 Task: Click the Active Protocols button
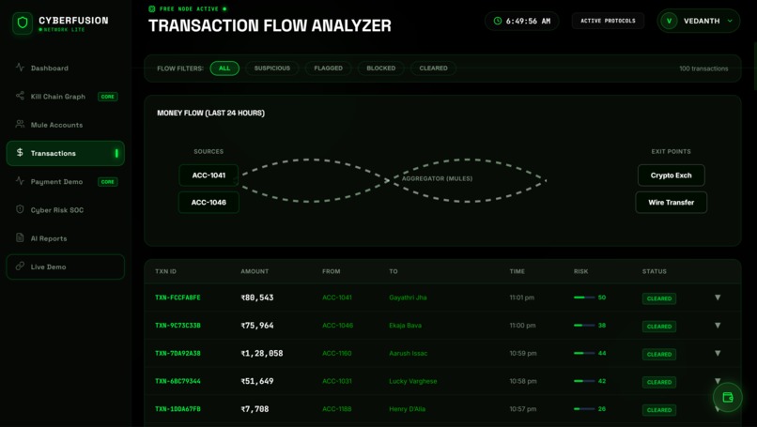pyautogui.click(x=608, y=21)
